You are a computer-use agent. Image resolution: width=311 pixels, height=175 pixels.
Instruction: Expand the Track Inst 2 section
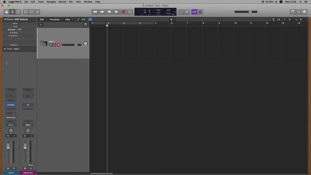[x=5, y=49]
